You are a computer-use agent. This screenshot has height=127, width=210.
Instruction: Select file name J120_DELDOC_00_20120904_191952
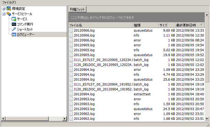(x=103, y=89)
